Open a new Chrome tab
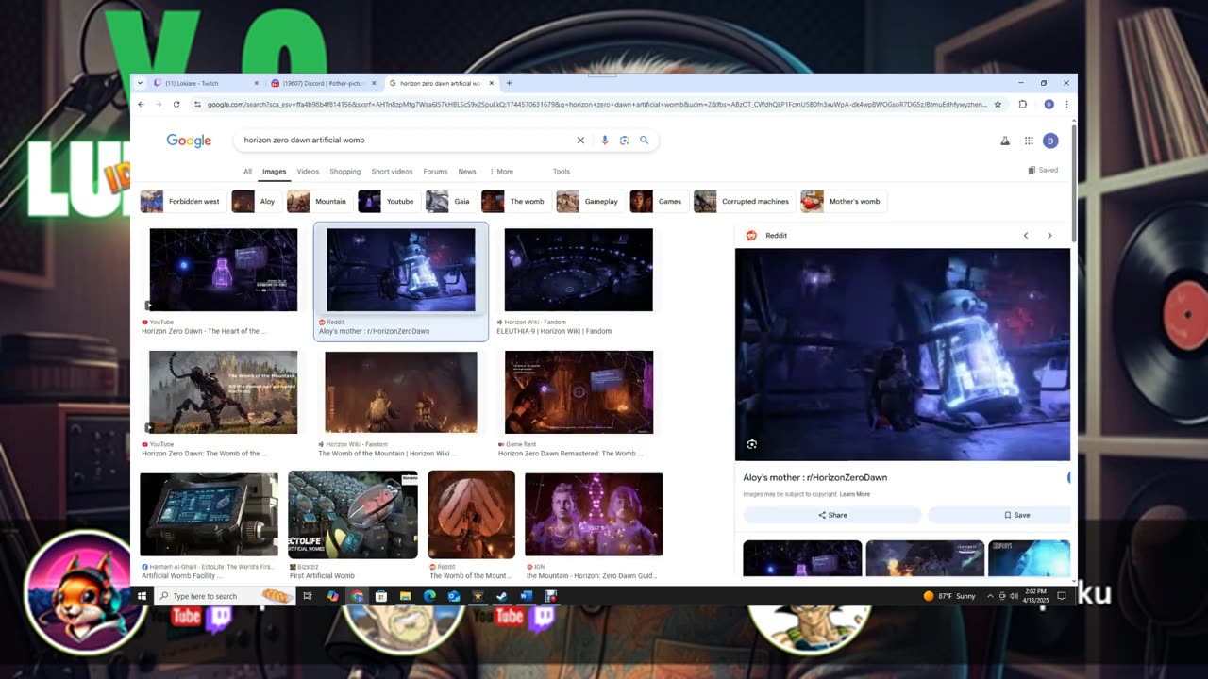The image size is (1208, 679). click(x=509, y=83)
